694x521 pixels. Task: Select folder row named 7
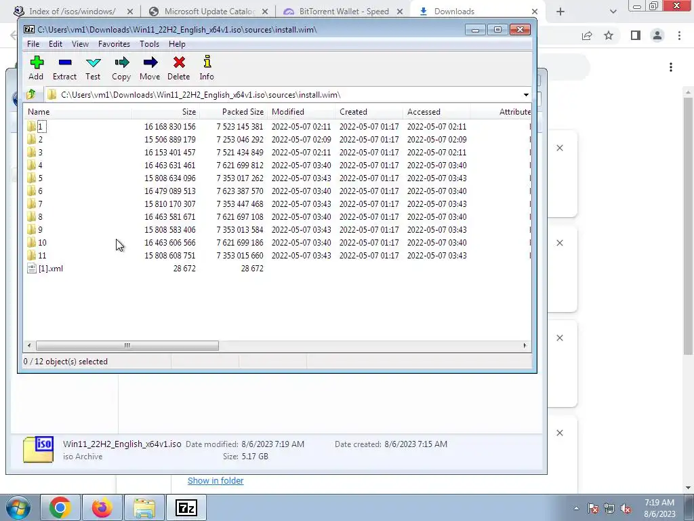pyautogui.click(x=278, y=204)
